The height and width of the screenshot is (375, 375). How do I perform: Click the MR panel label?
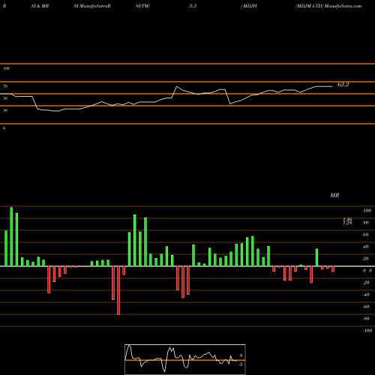point(334,195)
